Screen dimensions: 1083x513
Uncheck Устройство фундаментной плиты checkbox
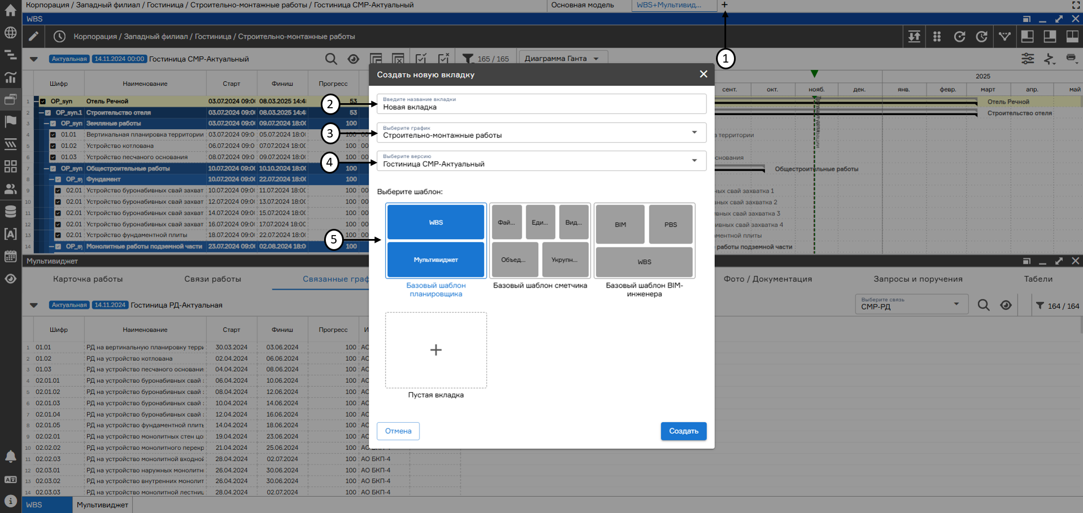pos(58,235)
